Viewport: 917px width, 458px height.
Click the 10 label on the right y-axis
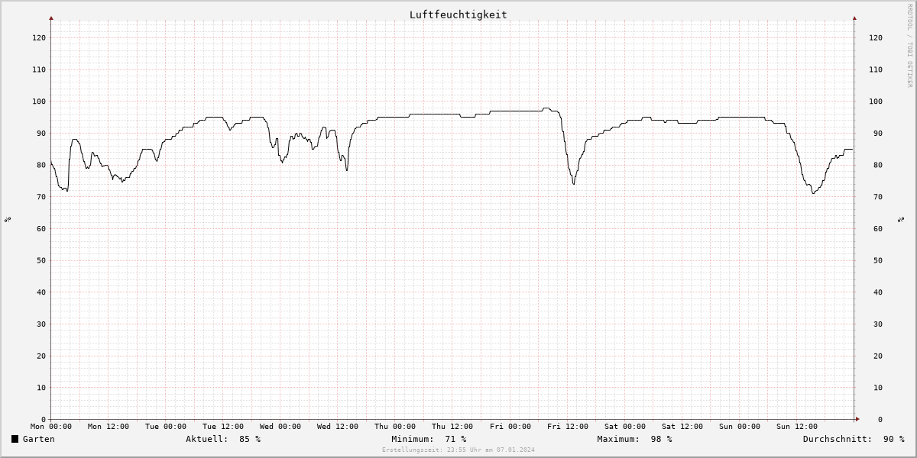(878, 388)
